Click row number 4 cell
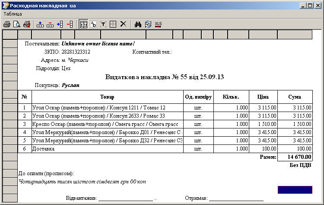 click(x=25, y=132)
